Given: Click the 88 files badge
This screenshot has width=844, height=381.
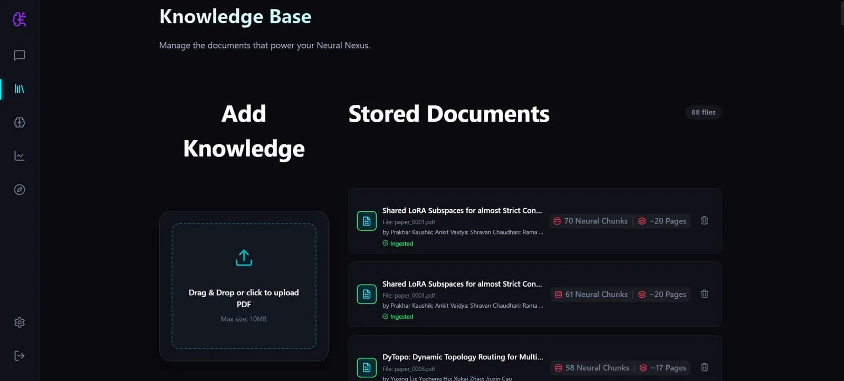Looking at the screenshot, I should (x=703, y=112).
